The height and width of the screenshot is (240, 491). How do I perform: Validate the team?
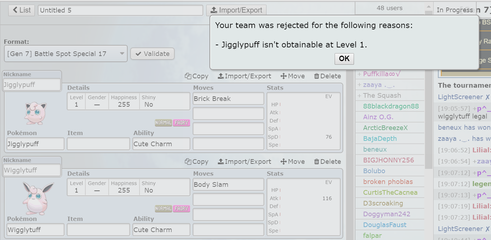coord(152,54)
